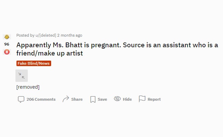Click the speech bubble comments icon
The width and height of the screenshot is (223, 137).
(x=21, y=99)
